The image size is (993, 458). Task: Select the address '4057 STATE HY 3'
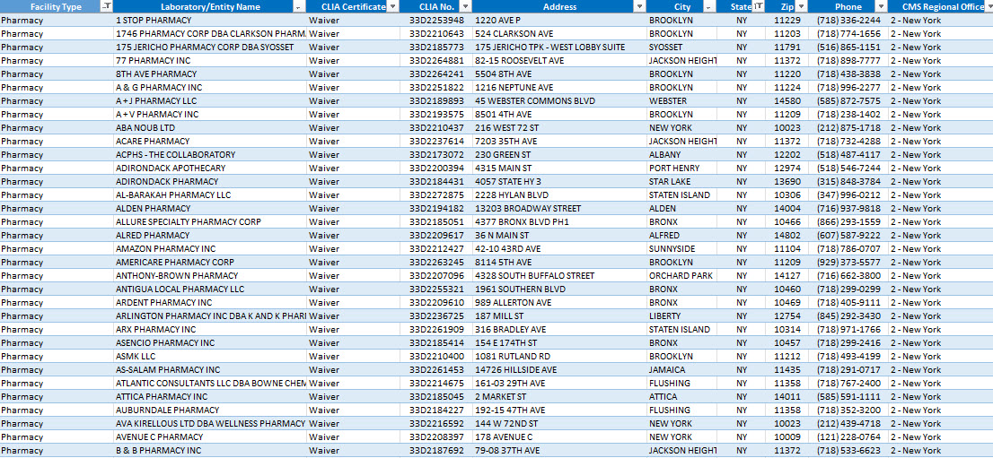point(560,182)
